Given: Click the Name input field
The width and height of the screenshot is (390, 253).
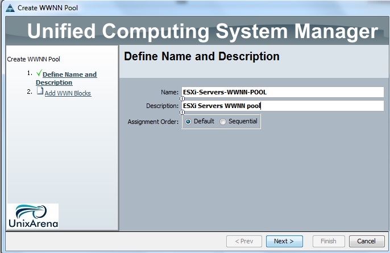Looking at the screenshot, I should pyautogui.click(x=283, y=92).
